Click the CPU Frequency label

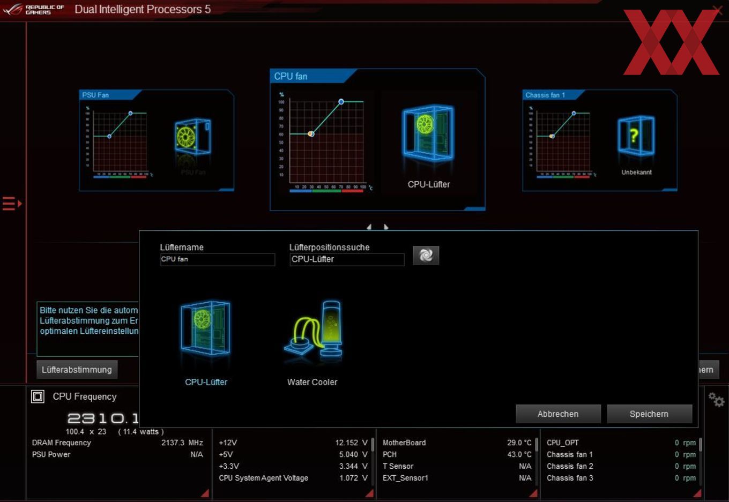pos(85,396)
